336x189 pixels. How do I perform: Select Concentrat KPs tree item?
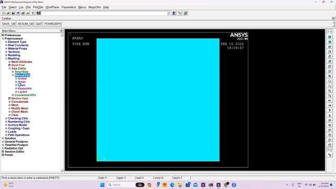point(25,95)
